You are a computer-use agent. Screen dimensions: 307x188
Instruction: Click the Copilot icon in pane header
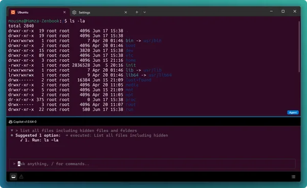[x=11, y=122]
